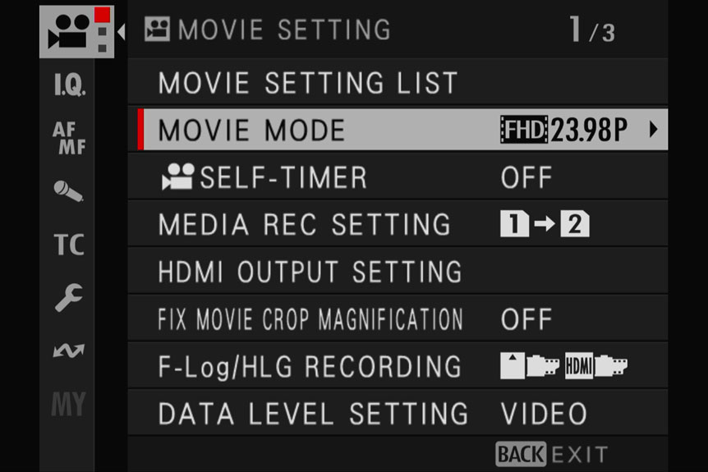Viewport: 708px width, 472px height.
Task: Open HDMI Output Setting entry
Action: [x=398, y=272]
